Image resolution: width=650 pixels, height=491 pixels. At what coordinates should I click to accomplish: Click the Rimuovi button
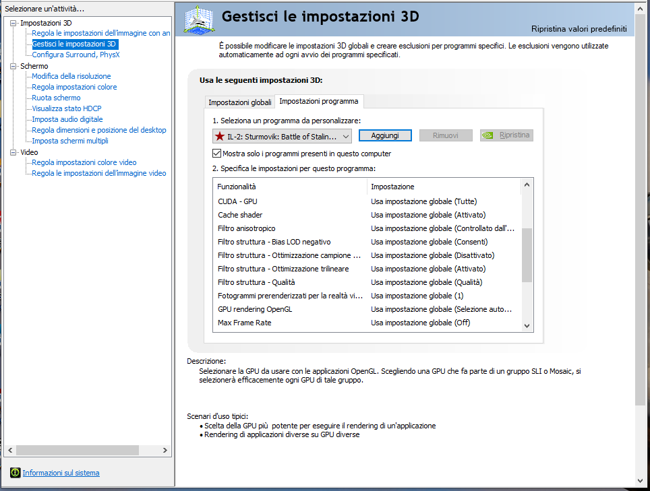(446, 135)
